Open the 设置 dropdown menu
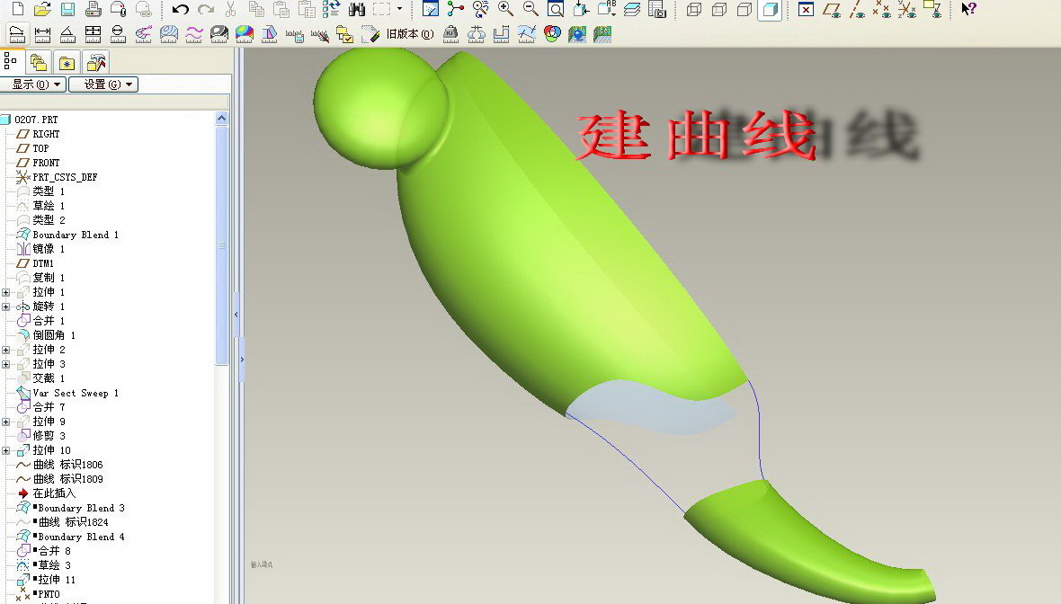 click(x=108, y=84)
